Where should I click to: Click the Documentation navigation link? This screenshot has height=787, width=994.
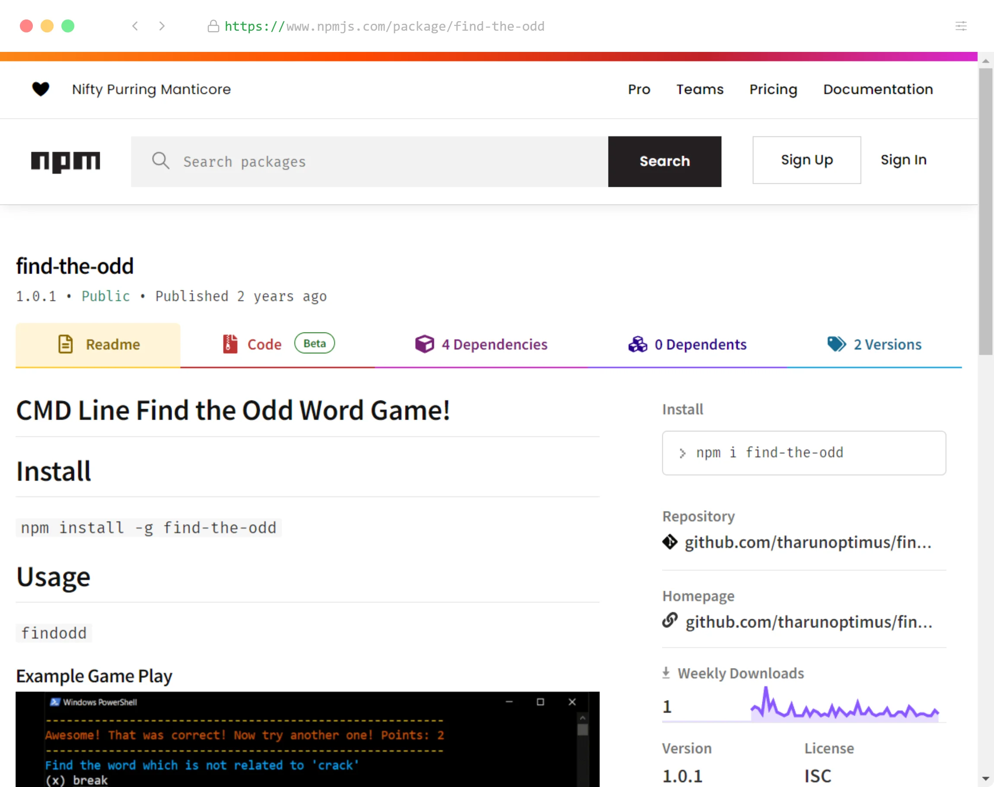click(x=878, y=90)
